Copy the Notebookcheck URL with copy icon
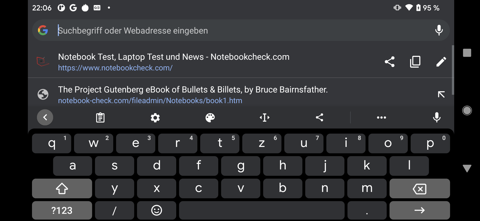Viewport: 480px width, 221px height. click(415, 62)
